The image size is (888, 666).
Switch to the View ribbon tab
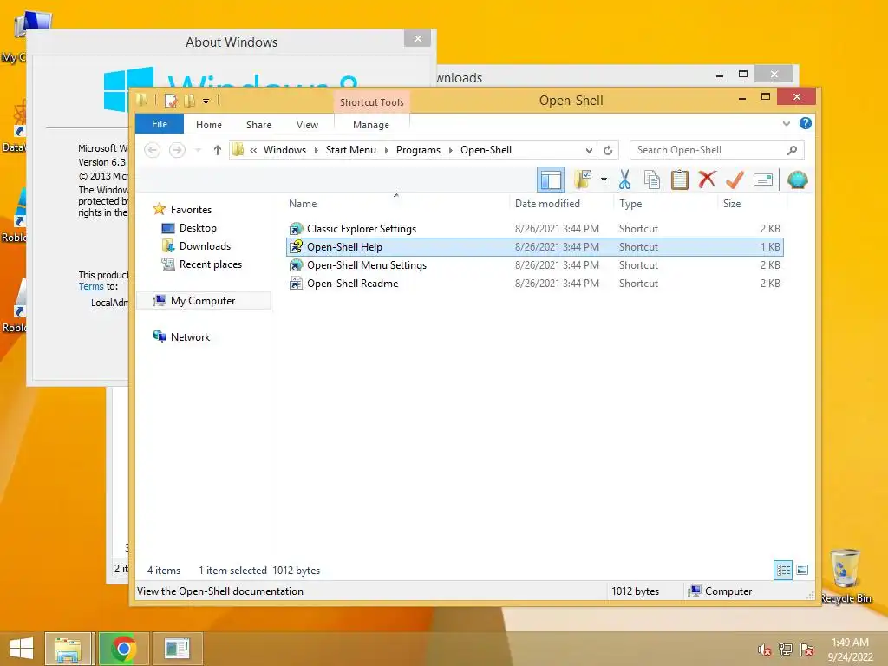[x=307, y=125]
